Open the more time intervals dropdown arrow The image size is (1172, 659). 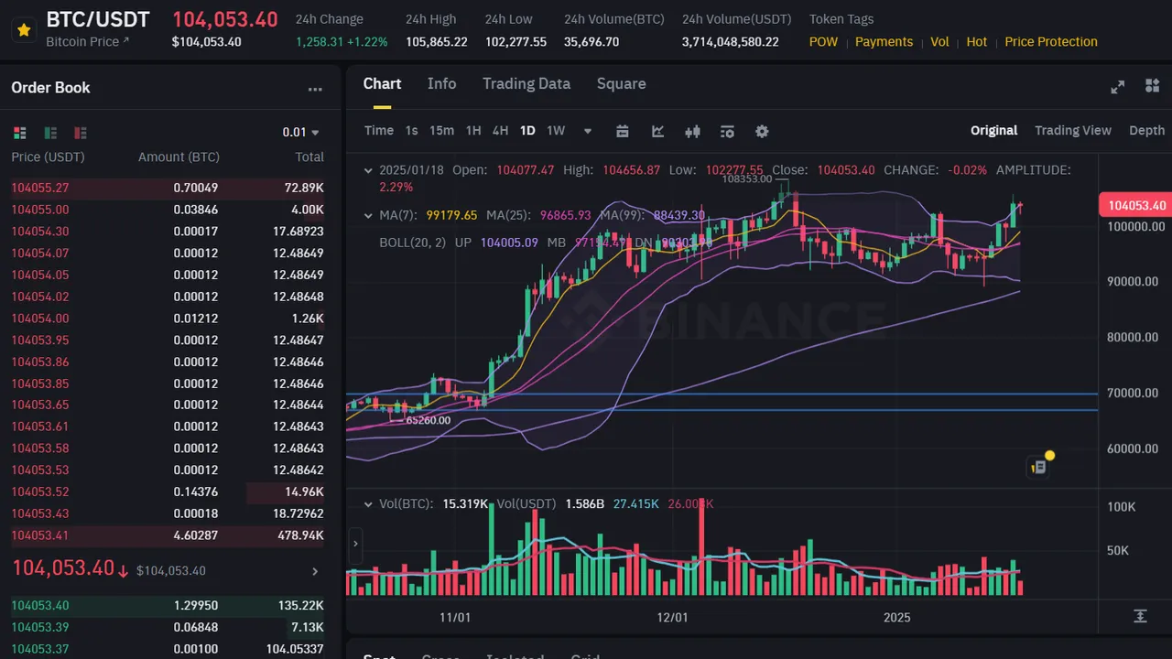click(588, 131)
